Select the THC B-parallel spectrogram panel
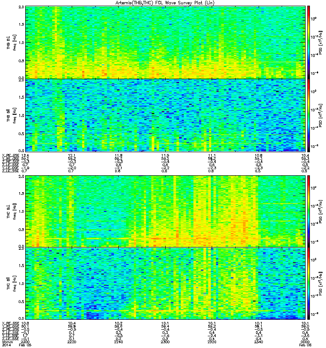 click(x=166, y=284)
